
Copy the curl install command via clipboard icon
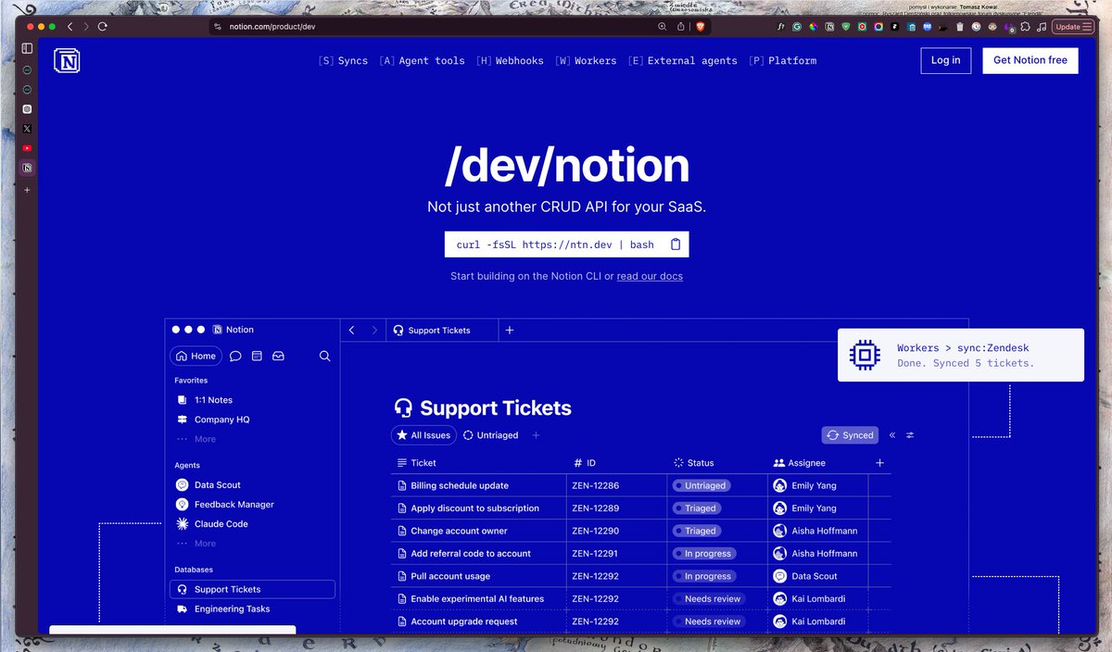[x=676, y=244]
